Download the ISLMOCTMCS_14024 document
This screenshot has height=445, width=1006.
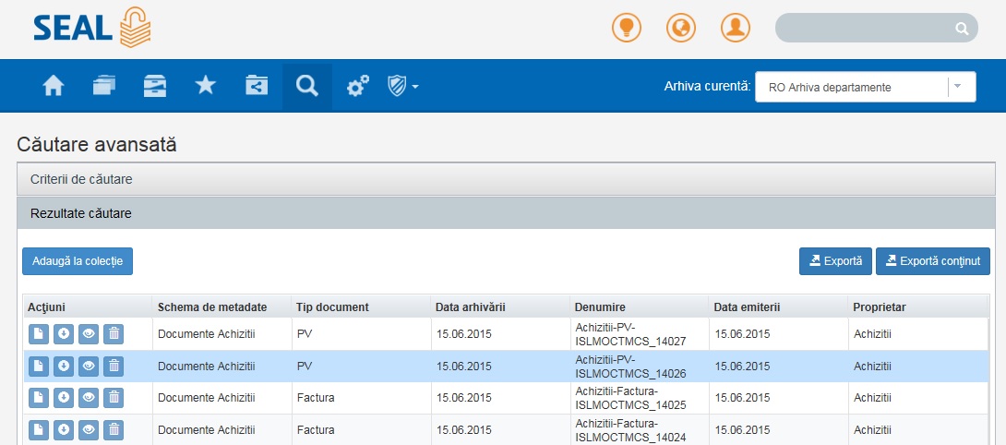coord(64,430)
